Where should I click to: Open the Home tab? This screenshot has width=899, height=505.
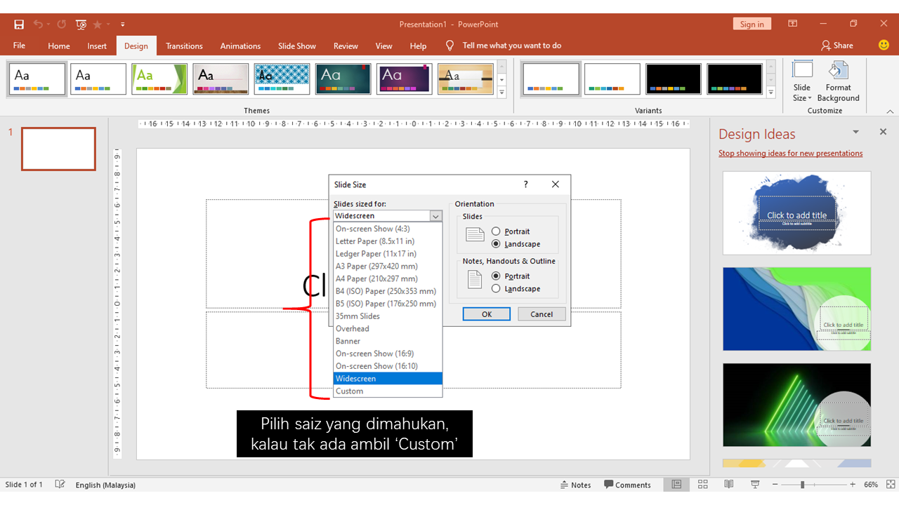[x=59, y=46]
